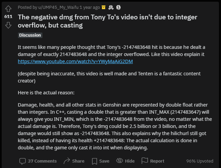Screen dimensions: 221x168
Task: Upvote the post with the up arrow
Action: coord(8,9)
